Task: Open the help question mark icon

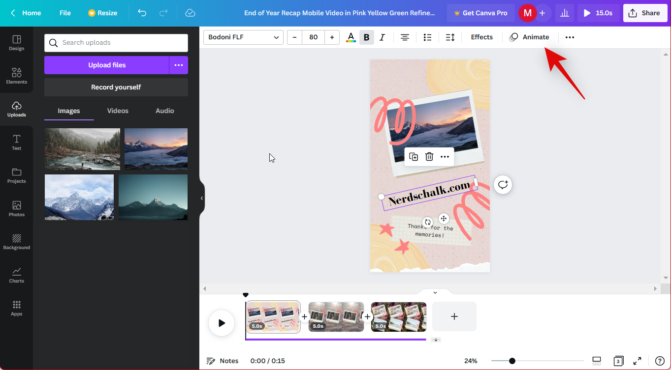Action: point(660,361)
